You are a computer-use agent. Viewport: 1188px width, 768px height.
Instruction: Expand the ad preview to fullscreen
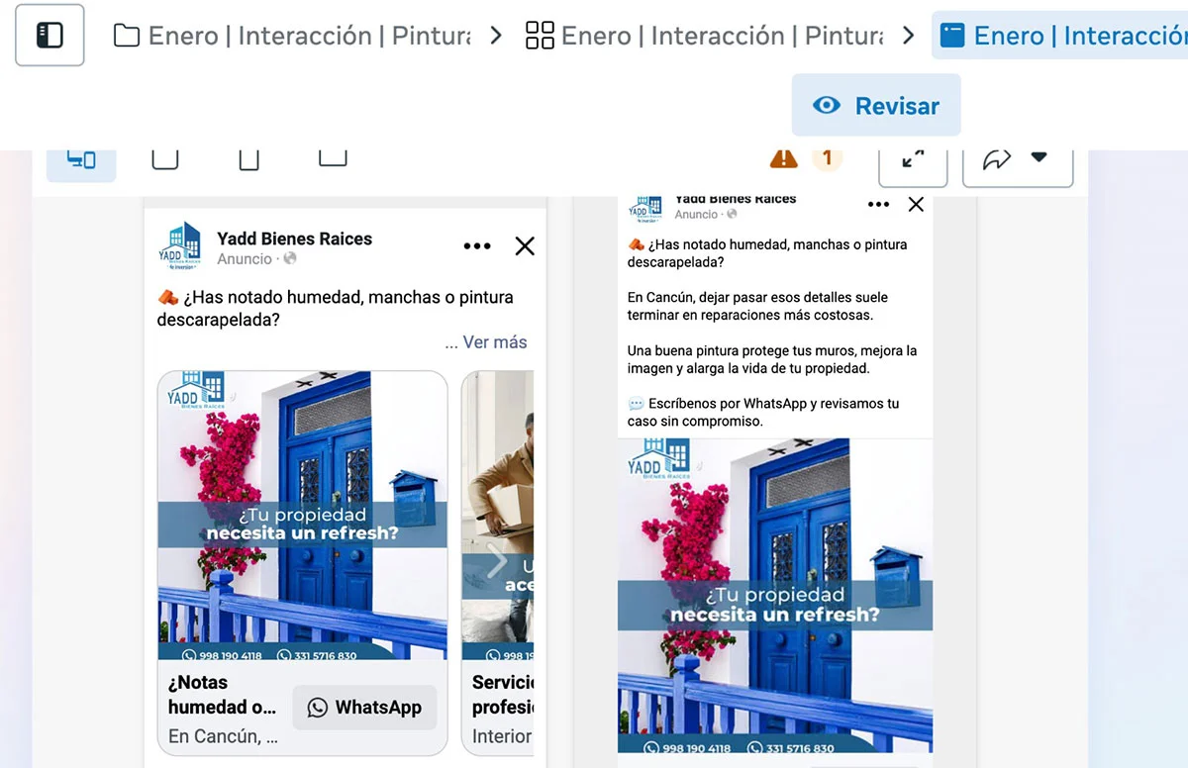pyautogui.click(x=913, y=161)
